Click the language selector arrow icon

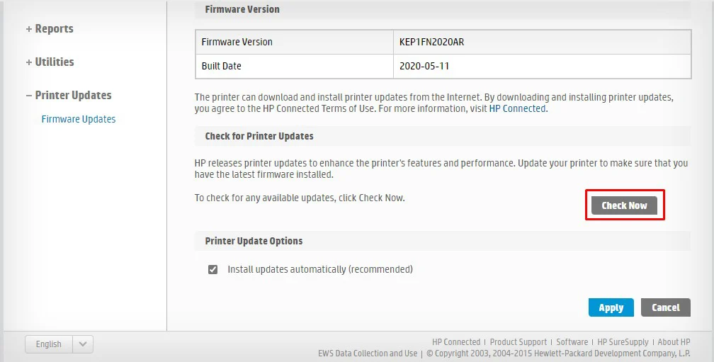click(83, 344)
